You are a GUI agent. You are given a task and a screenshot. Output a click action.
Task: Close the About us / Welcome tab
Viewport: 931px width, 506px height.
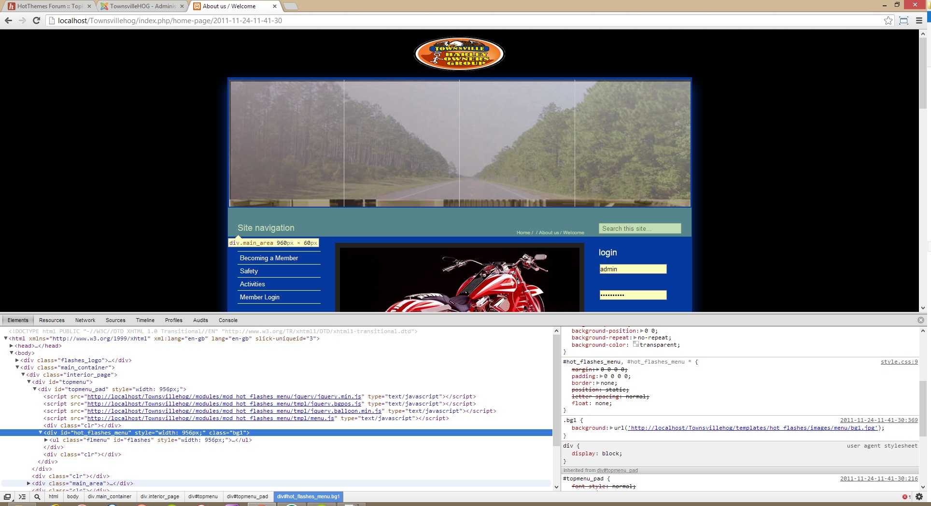pos(275,6)
